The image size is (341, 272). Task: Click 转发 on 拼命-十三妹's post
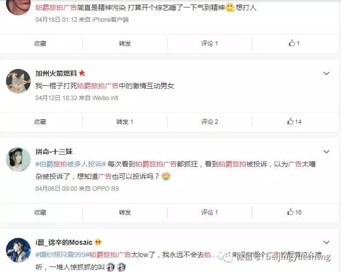[125, 212]
